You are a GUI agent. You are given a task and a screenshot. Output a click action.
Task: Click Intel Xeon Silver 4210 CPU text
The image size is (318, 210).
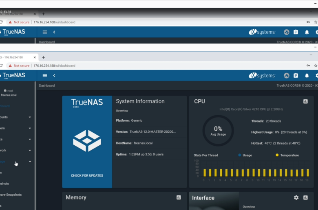251,109
